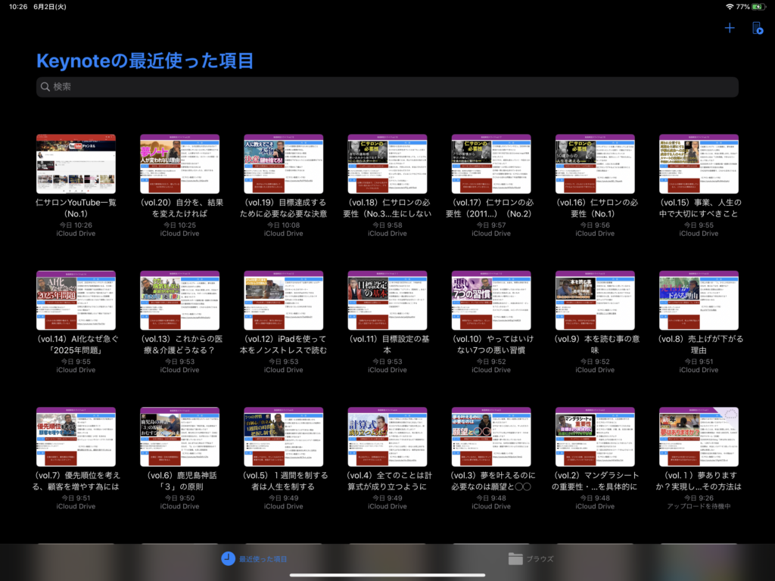
Task: Open vol.11 目標設定の基本 presentation
Action: coord(387,300)
